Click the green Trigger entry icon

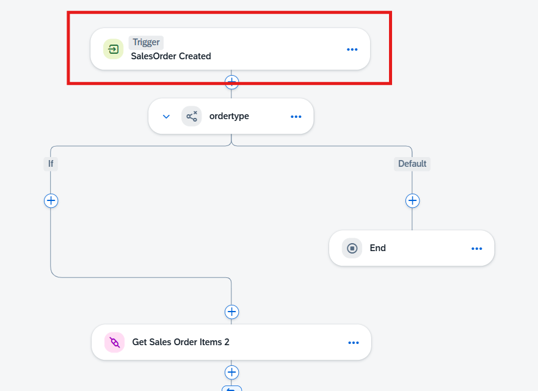113,49
